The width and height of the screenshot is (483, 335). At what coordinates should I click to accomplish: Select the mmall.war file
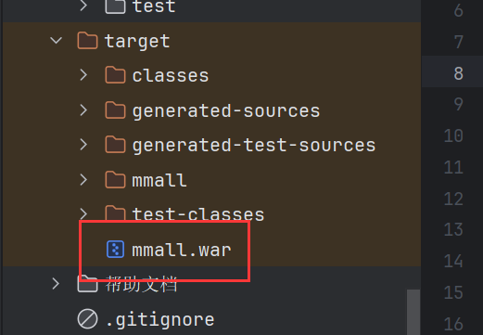(182, 250)
